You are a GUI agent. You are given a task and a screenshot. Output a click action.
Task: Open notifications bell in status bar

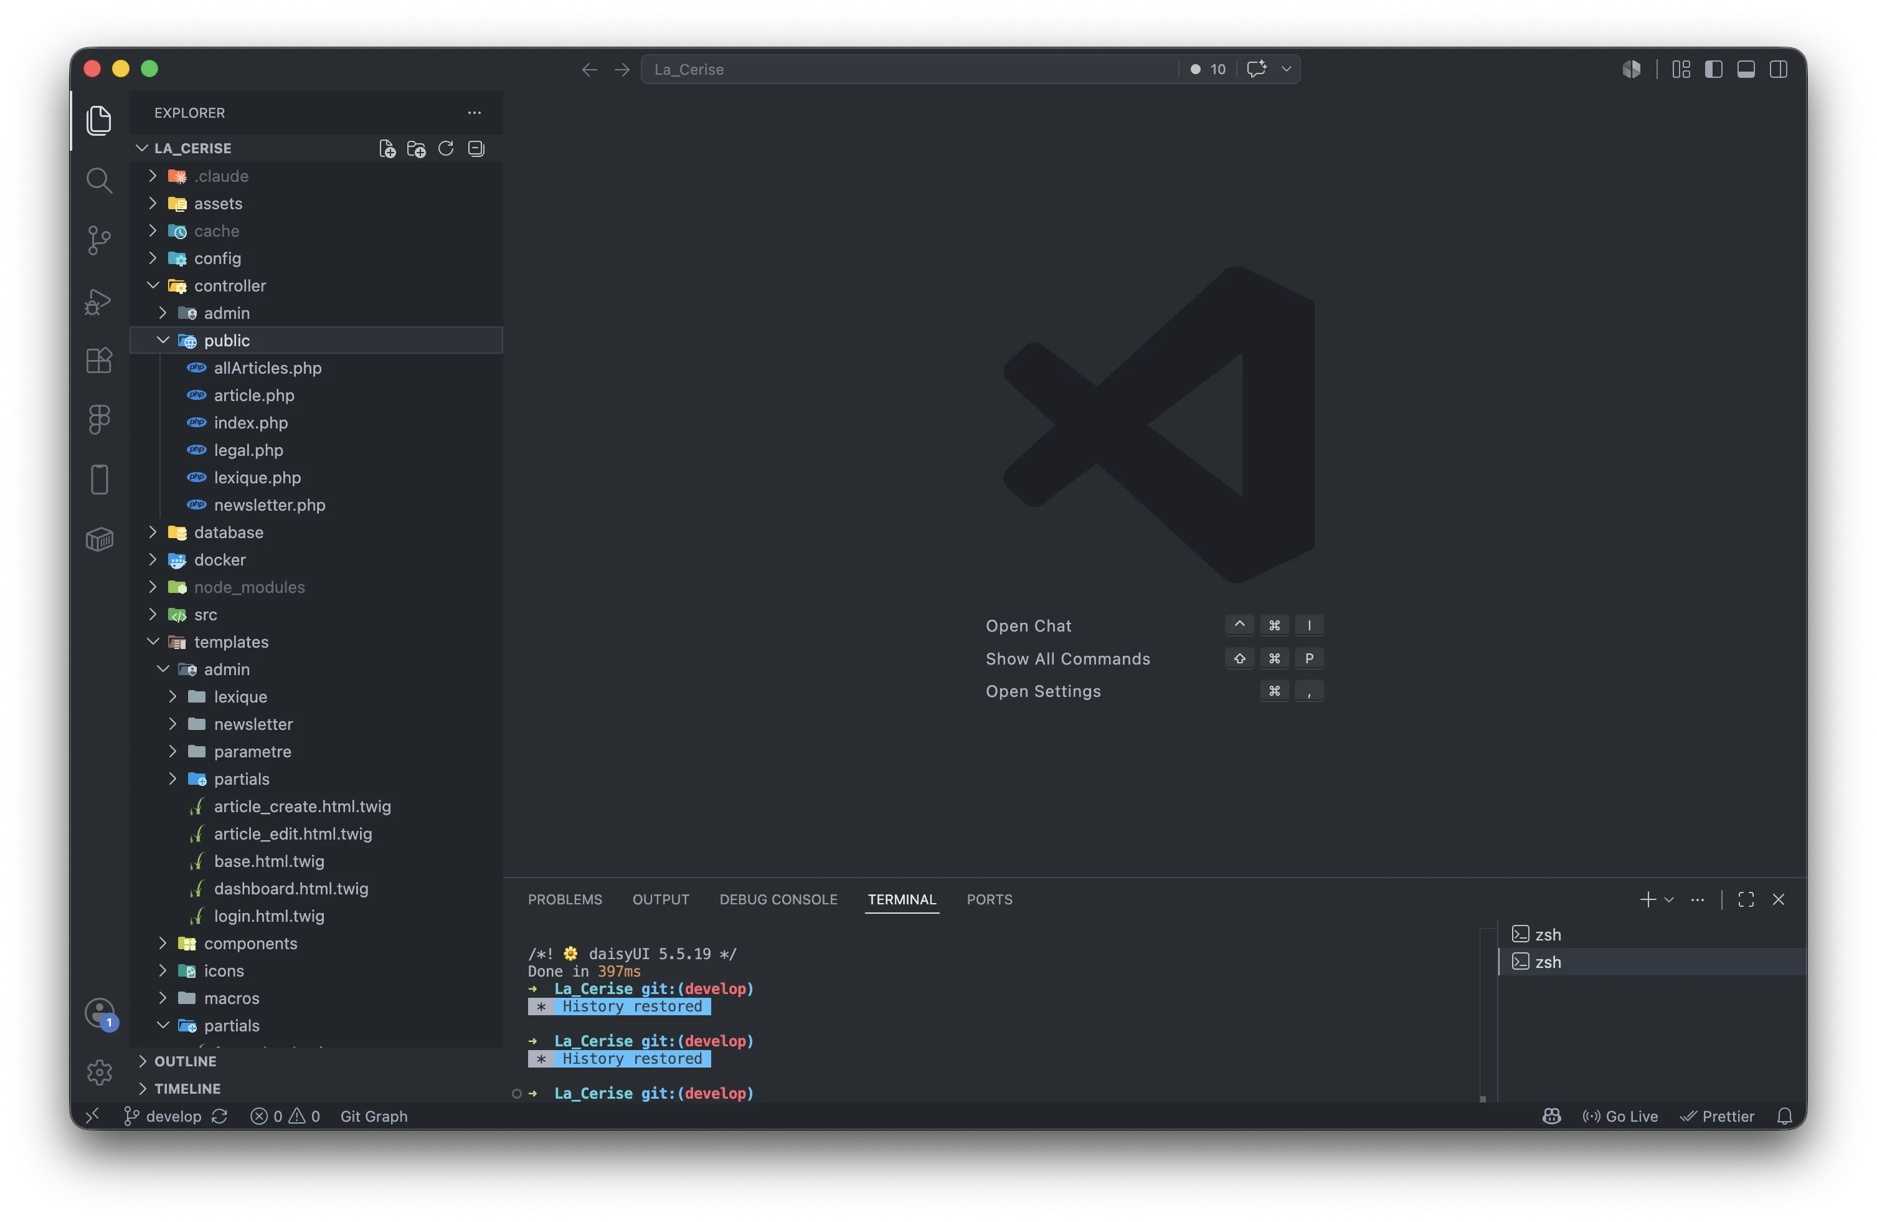point(1784,1116)
